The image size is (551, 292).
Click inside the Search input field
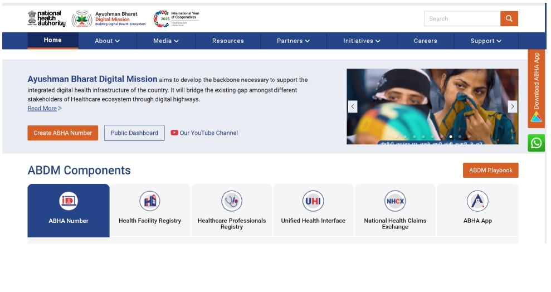click(x=462, y=18)
